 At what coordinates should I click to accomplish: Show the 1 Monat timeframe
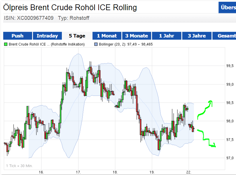point(107,36)
